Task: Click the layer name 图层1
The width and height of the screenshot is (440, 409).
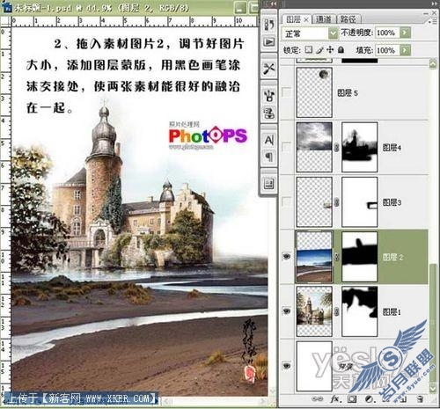Action: [392, 312]
